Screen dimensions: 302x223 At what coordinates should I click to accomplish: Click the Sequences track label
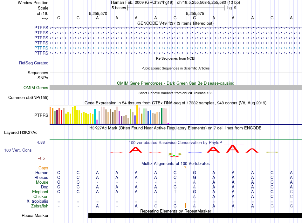coord(38,73)
